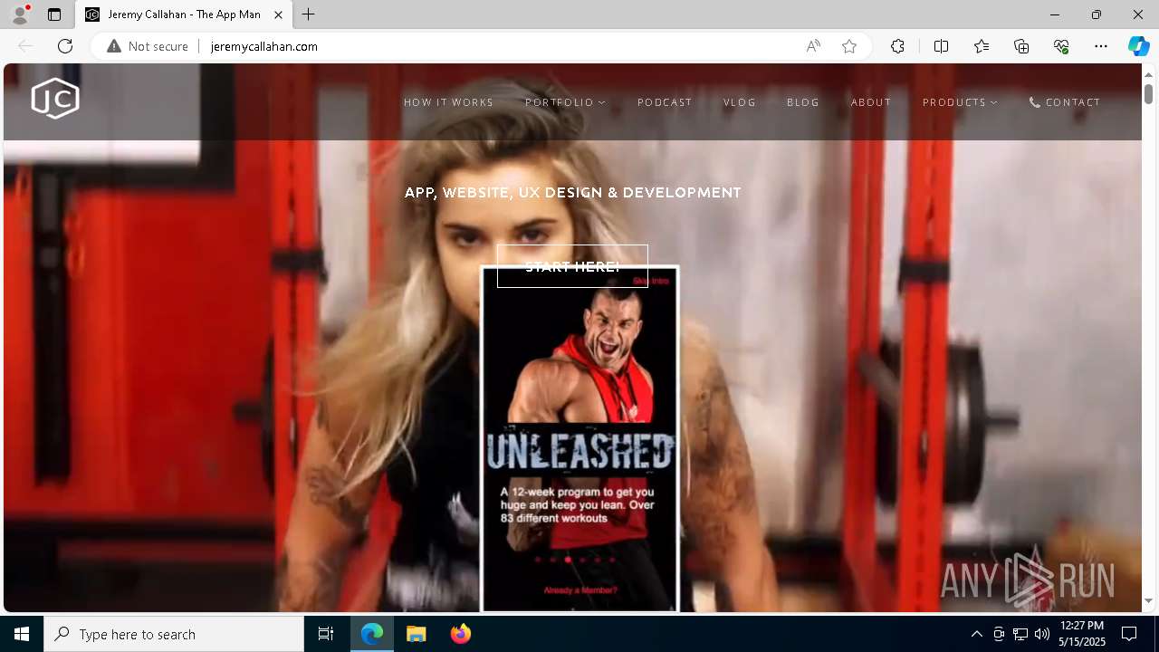Expand the PORTFOLIO menu

[x=565, y=102]
